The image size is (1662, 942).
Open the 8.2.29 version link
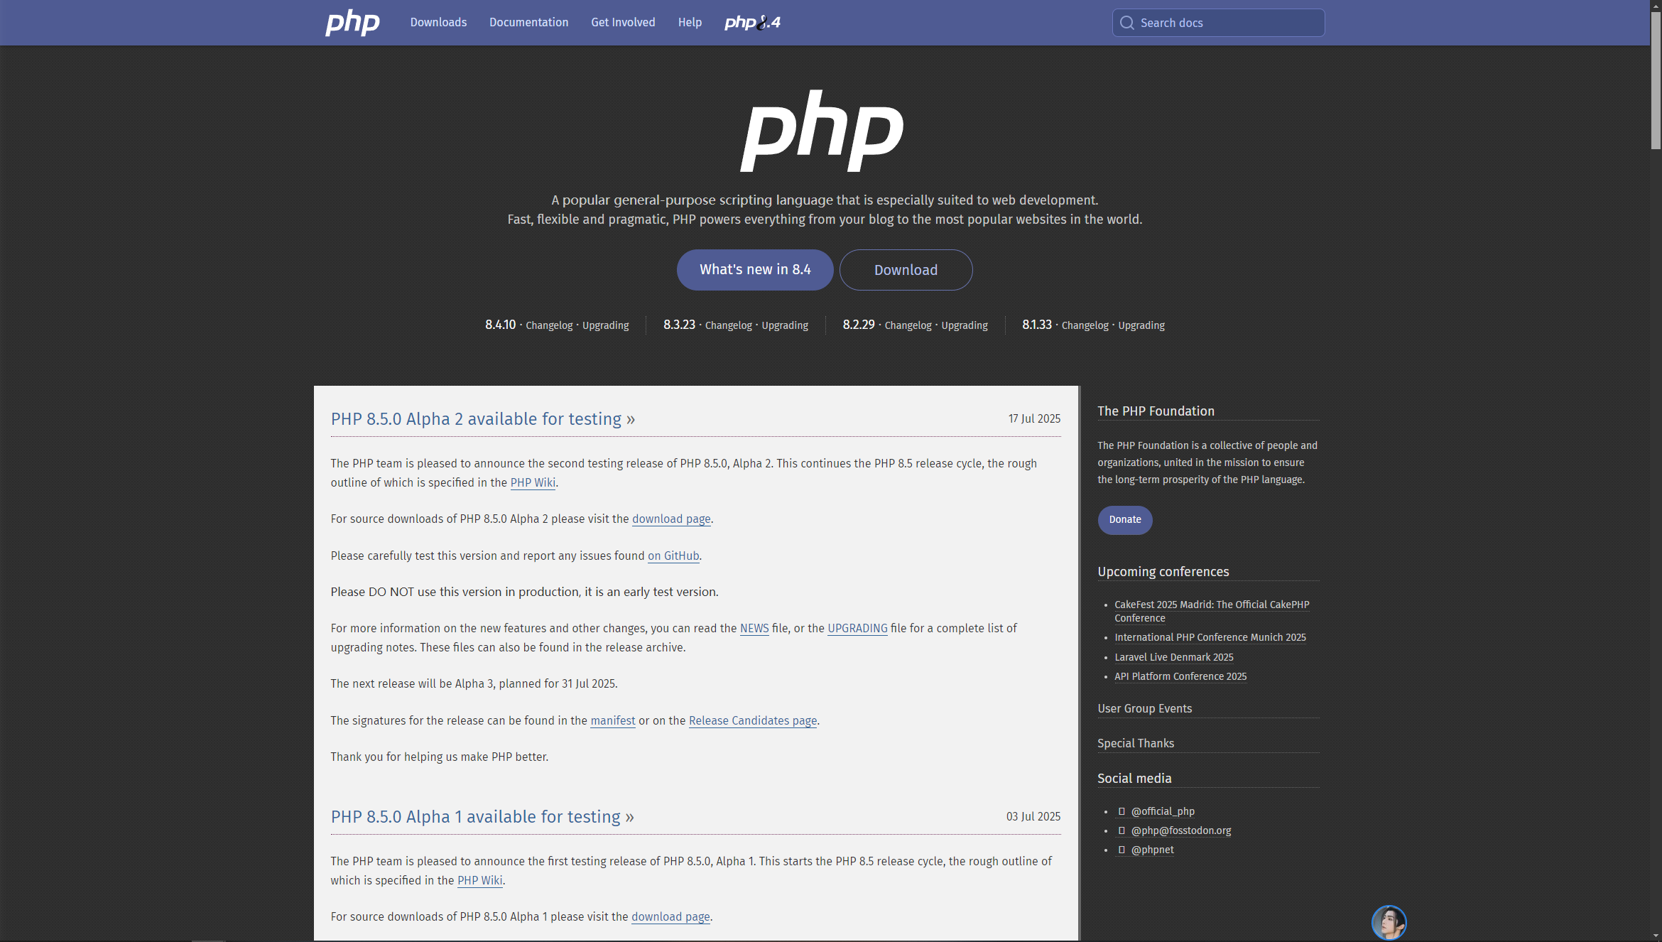[x=859, y=325]
